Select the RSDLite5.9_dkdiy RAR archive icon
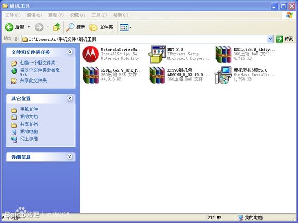The image size is (298, 223). (223, 54)
